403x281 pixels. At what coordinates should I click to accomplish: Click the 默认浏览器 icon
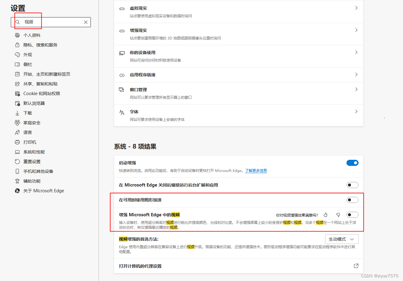tap(17, 103)
